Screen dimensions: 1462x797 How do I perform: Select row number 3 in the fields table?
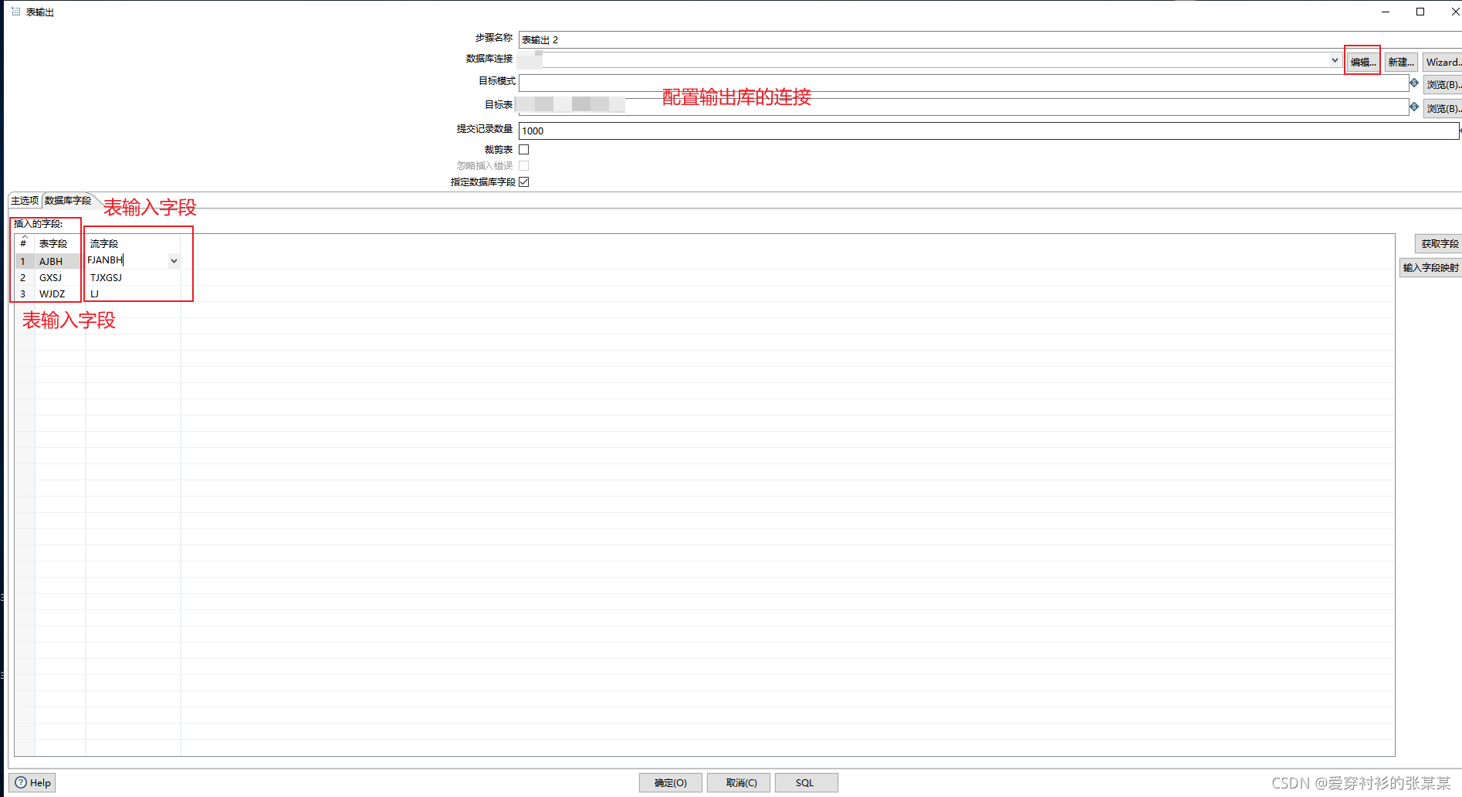pyautogui.click(x=24, y=293)
